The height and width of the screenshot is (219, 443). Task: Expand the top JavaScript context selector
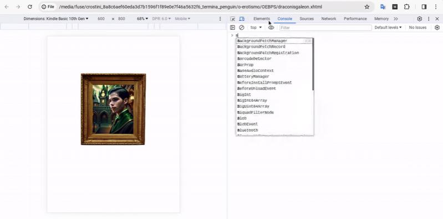(x=256, y=28)
